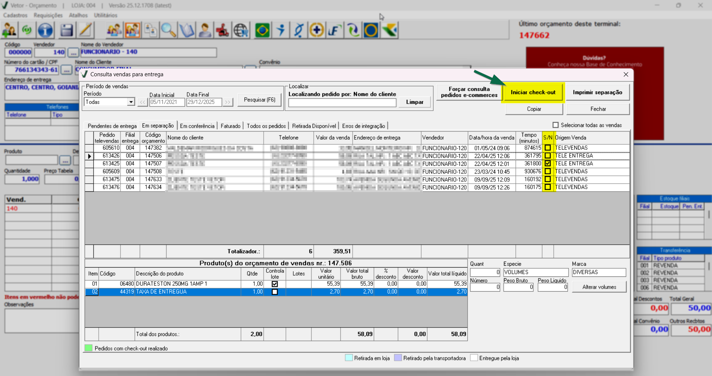Click the floppy disk save icon
Screen dimensions: 712x376
click(x=66, y=30)
